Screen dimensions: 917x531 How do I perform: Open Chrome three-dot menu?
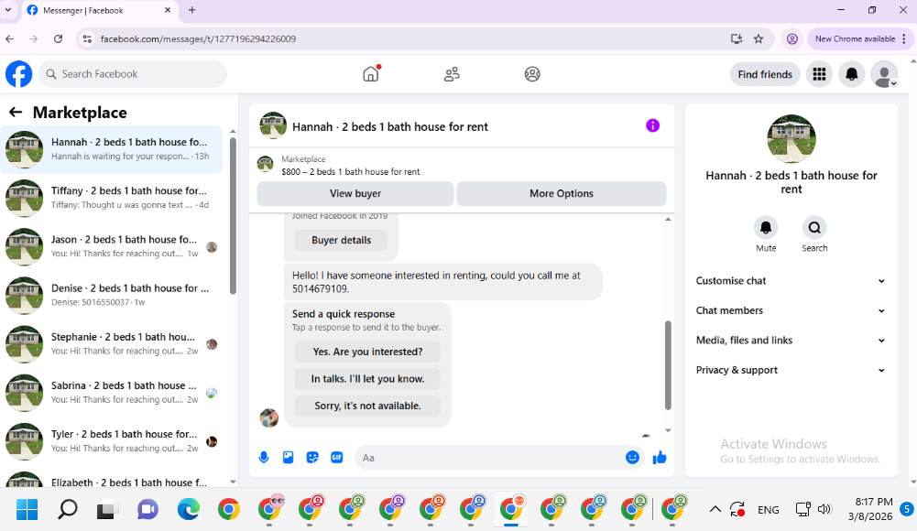[904, 39]
